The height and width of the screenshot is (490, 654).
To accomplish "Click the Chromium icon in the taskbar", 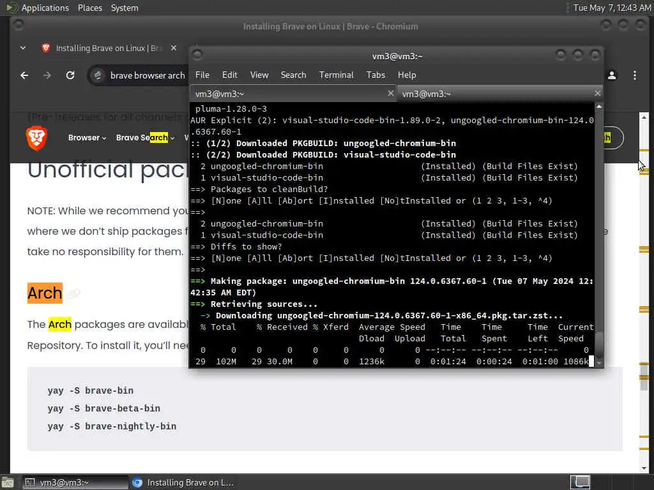I will coord(137,482).
